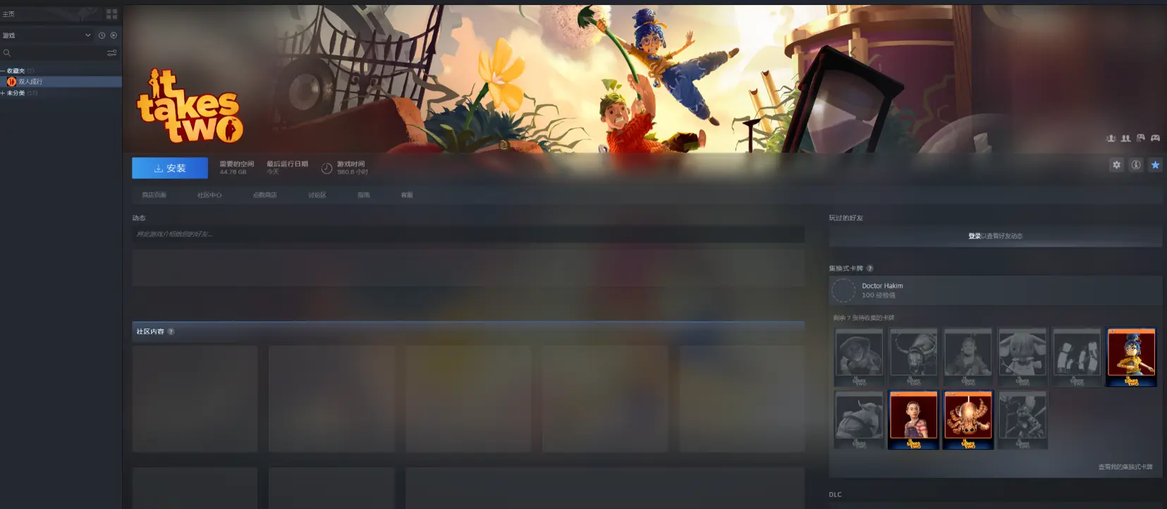Viewport: 1167px width, 509px height.
Task: Open the owned spider trading card
Action: click(968, 420)
